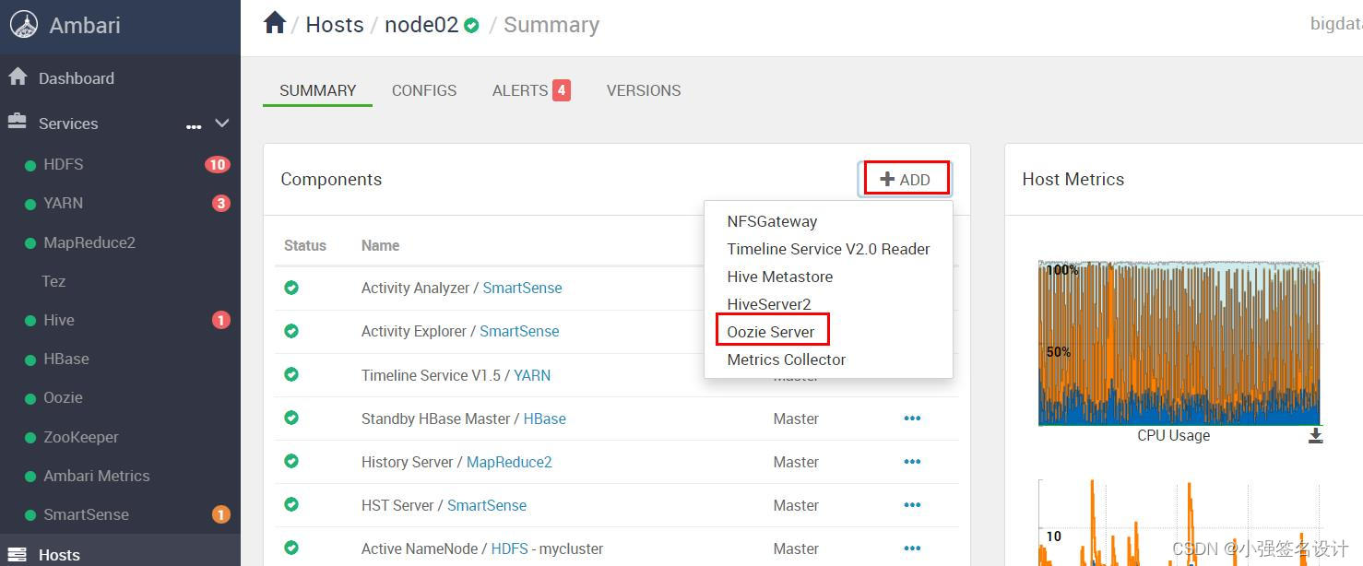Click the ALERTS tab badge 4
The image size is (1363, 566).
coord(561,90)
